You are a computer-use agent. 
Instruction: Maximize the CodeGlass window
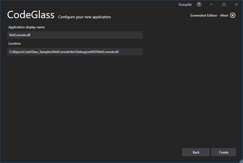coord(224,4)
